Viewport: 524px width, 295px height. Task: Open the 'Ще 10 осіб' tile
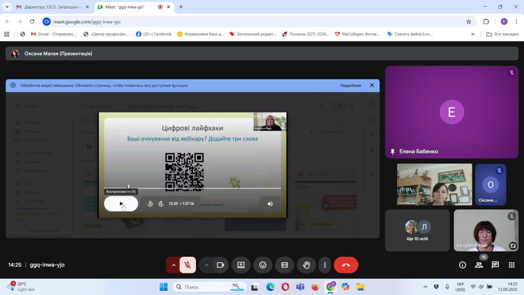point(418,230)
